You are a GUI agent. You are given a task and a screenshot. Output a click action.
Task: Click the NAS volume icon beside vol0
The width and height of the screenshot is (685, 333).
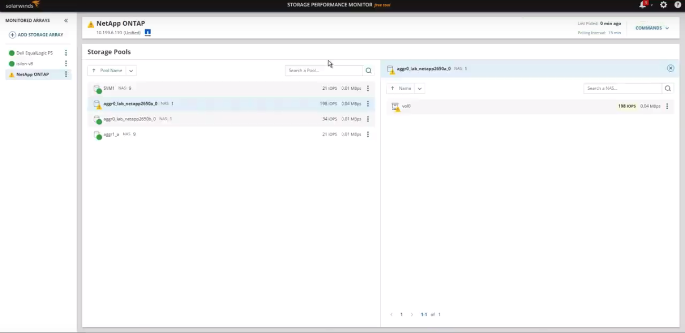pyautogui.click(x=395, y=106)
